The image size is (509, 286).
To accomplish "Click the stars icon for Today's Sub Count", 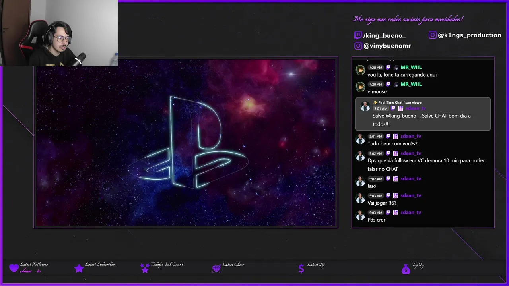I will click(x=145, y=268).
